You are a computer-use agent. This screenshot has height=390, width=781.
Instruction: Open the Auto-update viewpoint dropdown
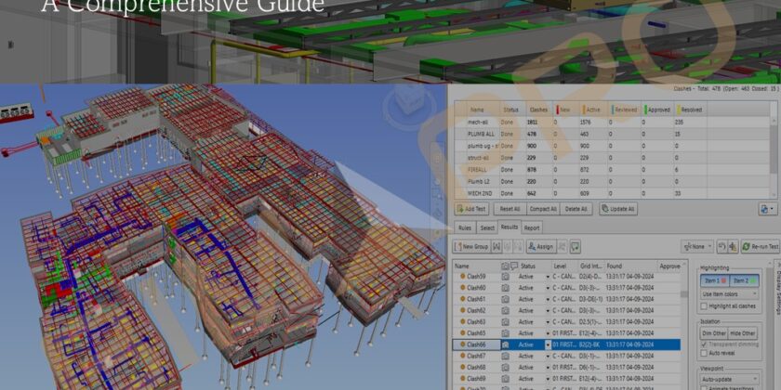pyautogui.click(x=730, y=379)
